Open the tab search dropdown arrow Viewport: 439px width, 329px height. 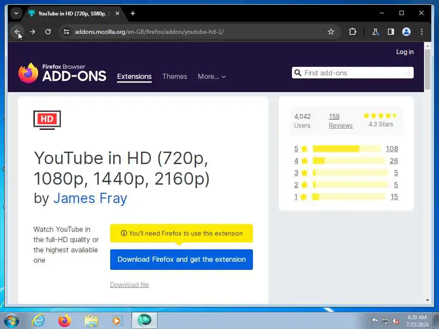click(x=16, y=13)
